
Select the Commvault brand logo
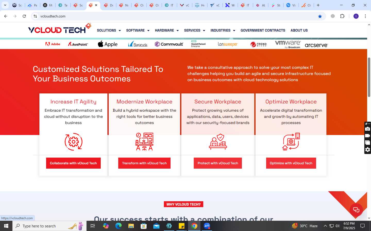(169, 44)
